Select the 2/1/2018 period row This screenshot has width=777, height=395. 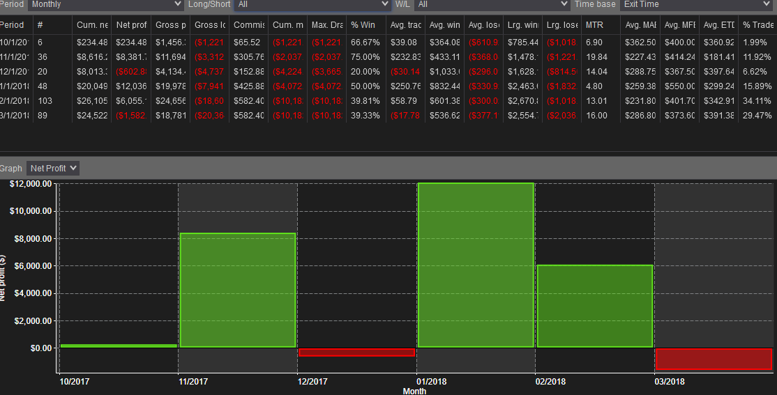[388, 101]
